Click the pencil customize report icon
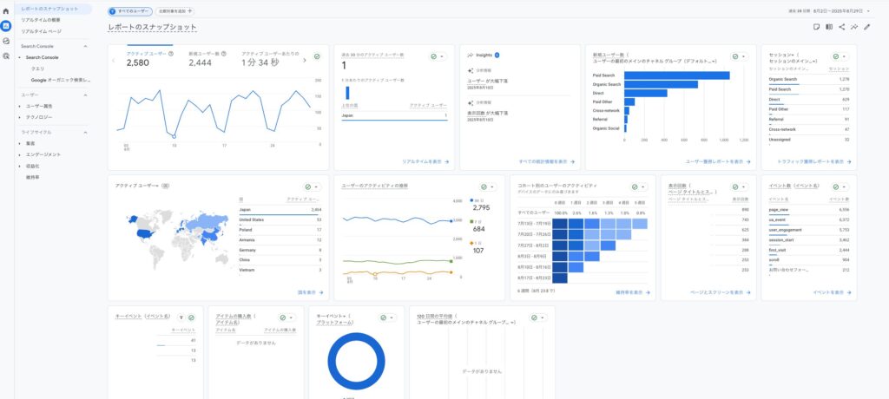Screen dimensions: 889x399 866,27
